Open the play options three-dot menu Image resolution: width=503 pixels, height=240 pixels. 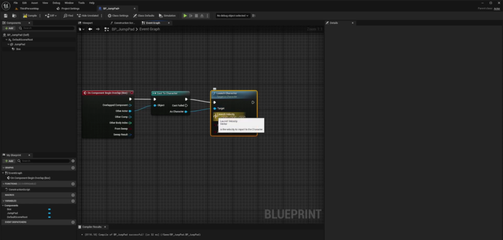pyautogui.click(x=207, y=16)
